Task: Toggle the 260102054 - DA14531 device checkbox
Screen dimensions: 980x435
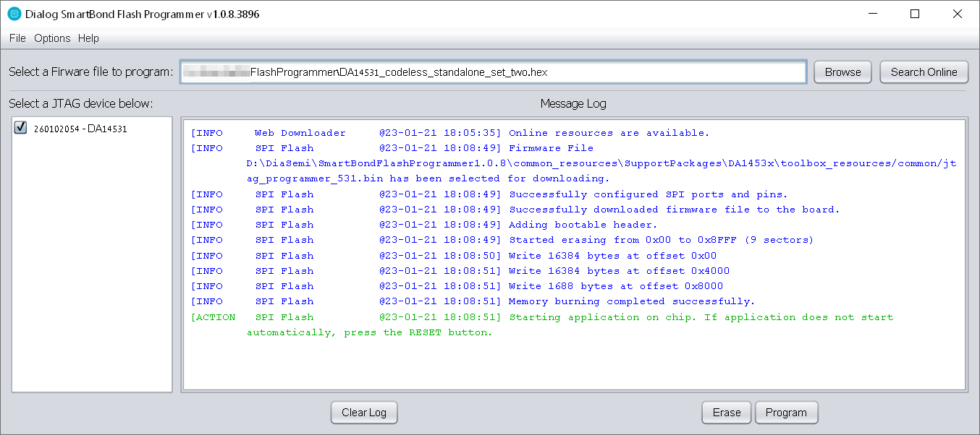Action: [x=20, y=128]
